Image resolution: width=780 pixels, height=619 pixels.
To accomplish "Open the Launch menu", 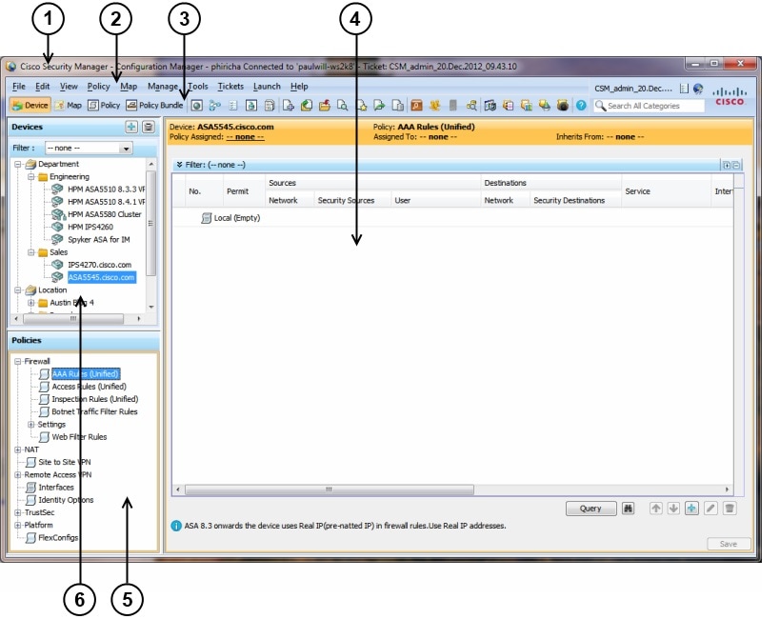I will tap(267, 86).
